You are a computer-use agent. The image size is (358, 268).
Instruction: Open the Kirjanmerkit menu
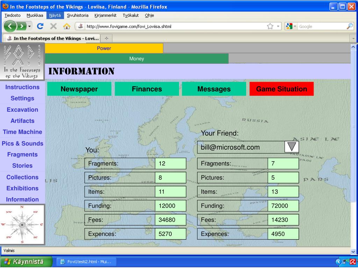pyautogui.click(x=106, y=15)
